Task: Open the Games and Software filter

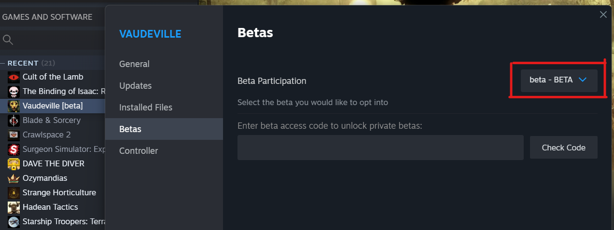Action: pos(47,17)
